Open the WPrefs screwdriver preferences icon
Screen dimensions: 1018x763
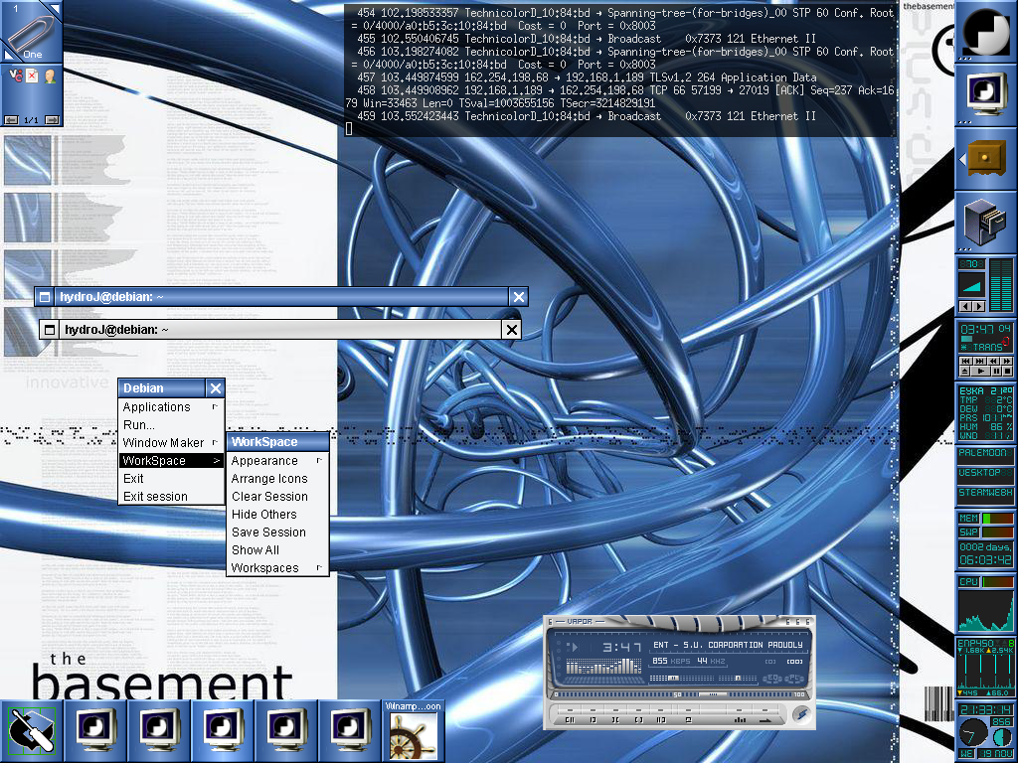click(x=31, y=730)
